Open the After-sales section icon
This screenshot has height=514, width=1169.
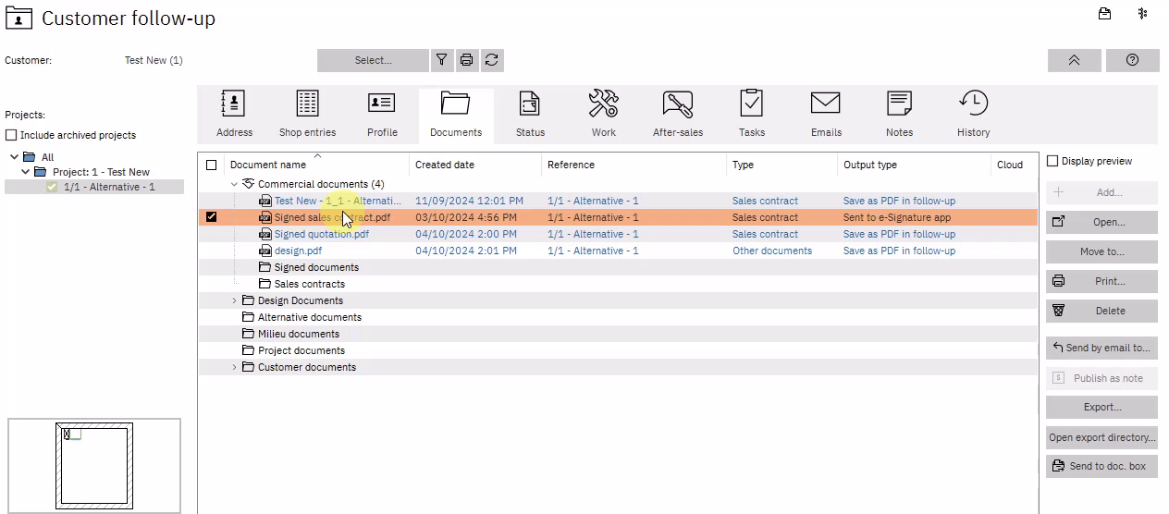(677, 104)
